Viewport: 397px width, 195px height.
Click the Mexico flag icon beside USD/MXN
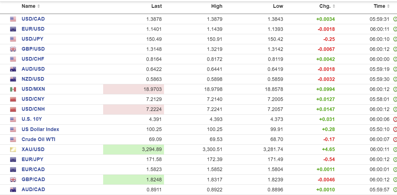[x=13, y=89]
